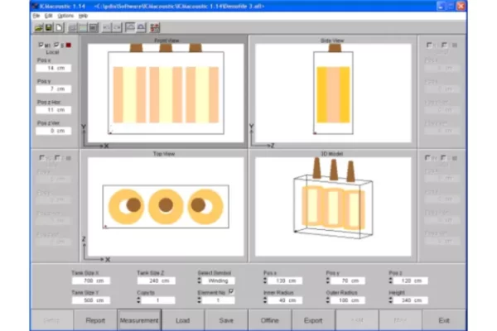497x331 pixels.
Task: Click the Copy to stepper arrows
Action: coord(138,300)
